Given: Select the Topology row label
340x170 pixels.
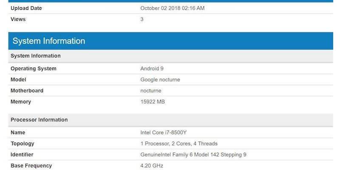Looking at the screenshot, I should click(23, 144).
